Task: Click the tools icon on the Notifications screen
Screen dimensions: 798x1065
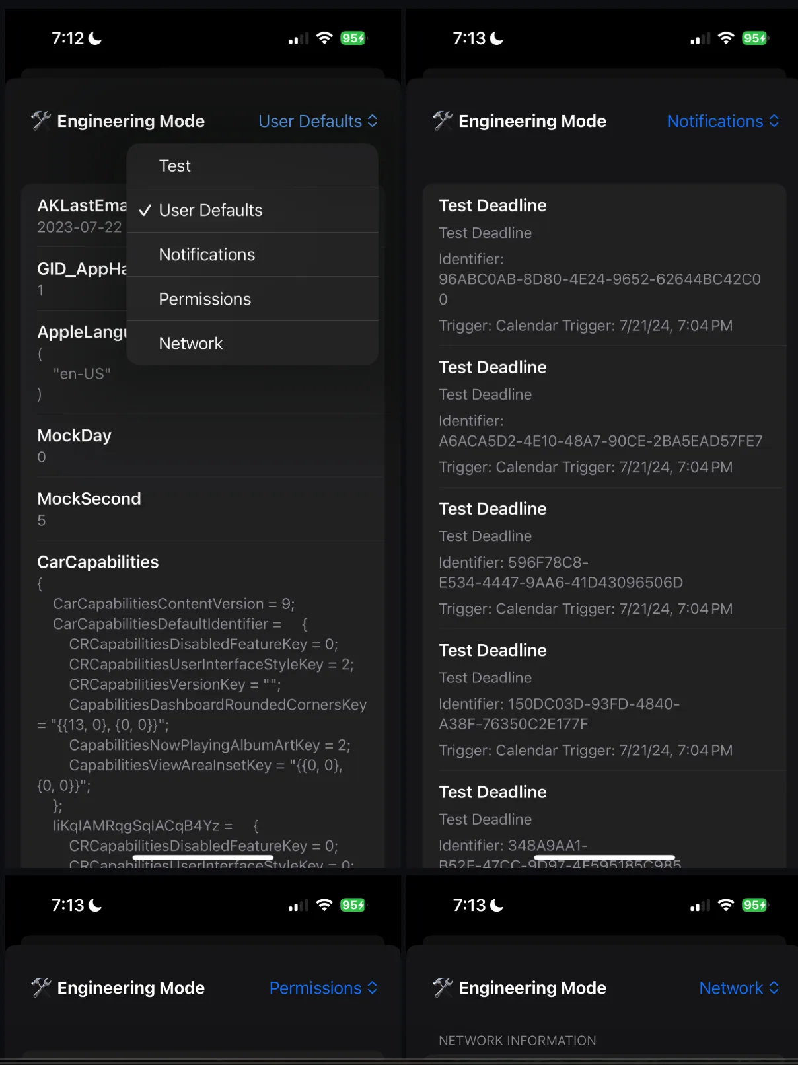Action: (443, 121)
